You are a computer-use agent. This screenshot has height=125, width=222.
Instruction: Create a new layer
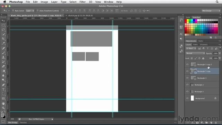point(211,123)
